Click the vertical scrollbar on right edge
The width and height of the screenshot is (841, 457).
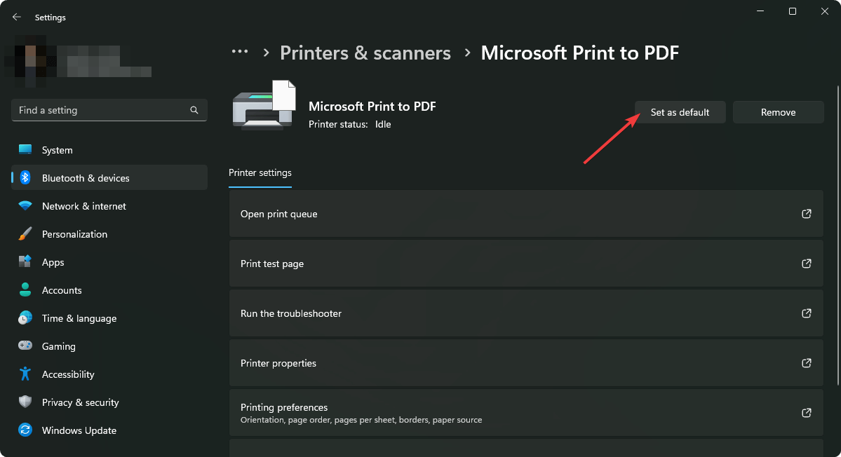(x=837, y=235)
